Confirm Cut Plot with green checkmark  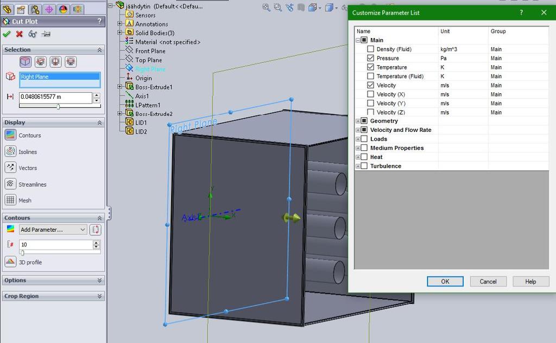[7, 34]
